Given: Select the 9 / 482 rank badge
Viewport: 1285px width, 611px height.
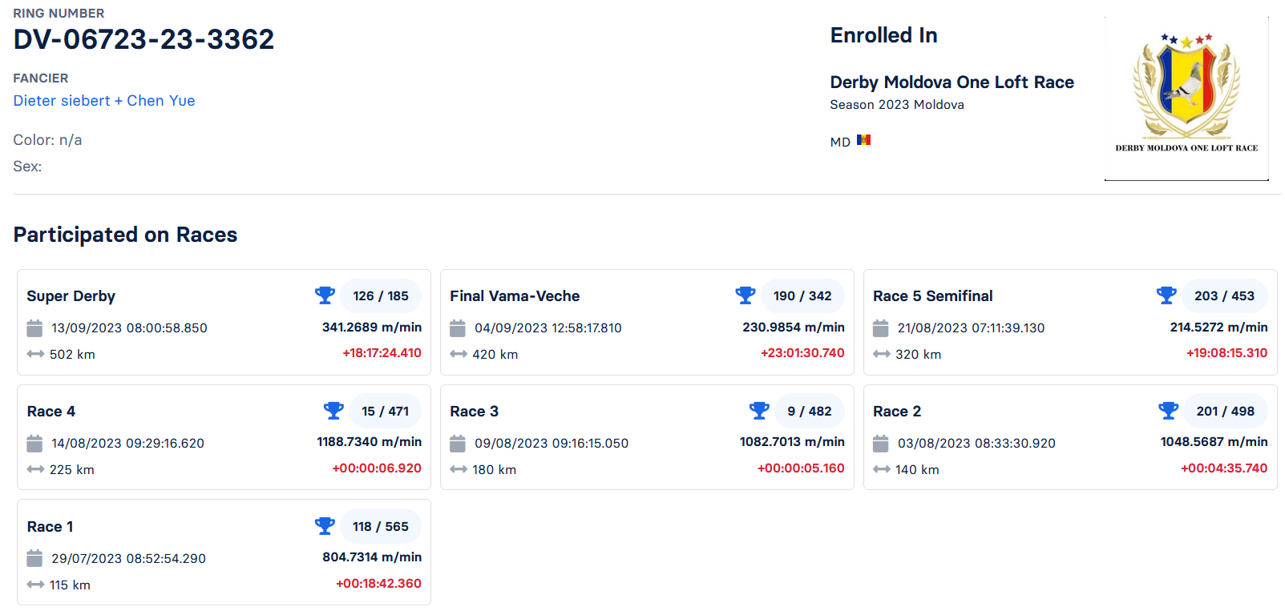Looking at the screenshot, I should point(810,412).
